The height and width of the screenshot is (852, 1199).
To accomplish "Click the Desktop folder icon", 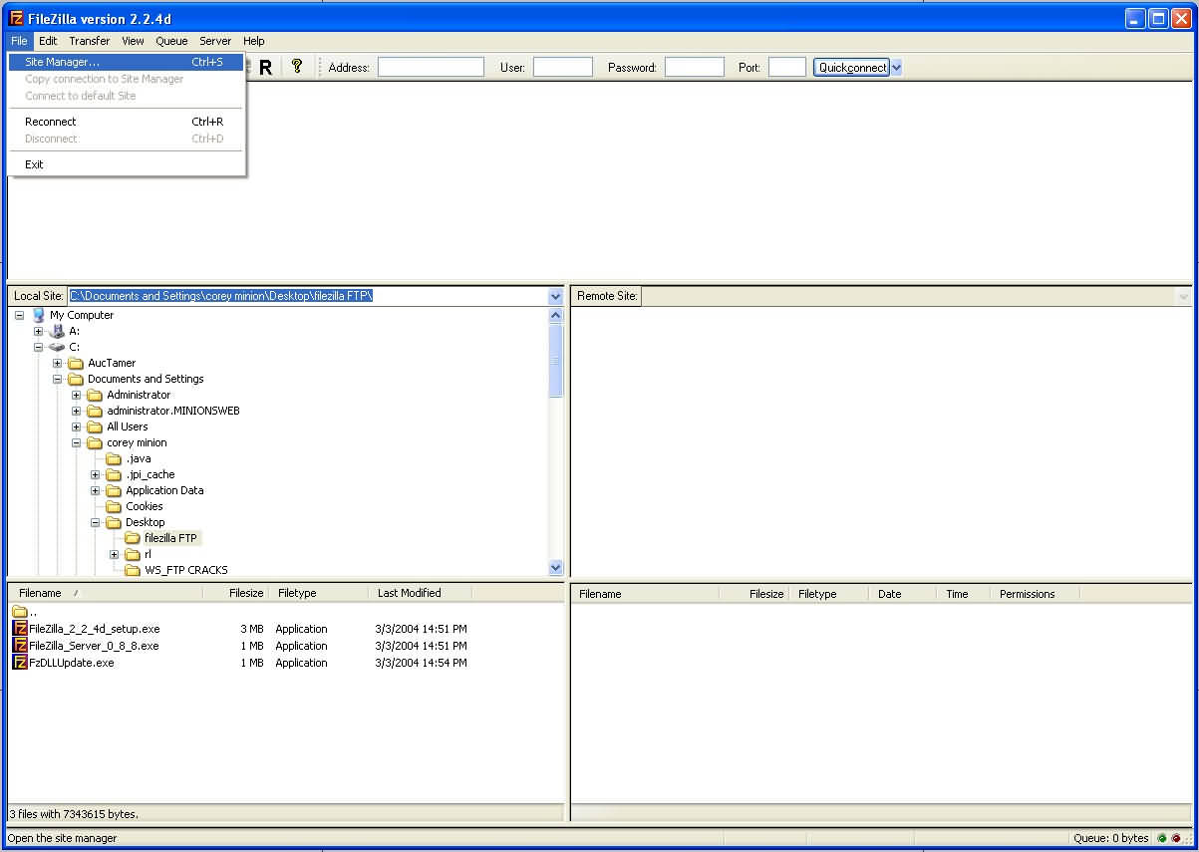I will click(114, 522).
